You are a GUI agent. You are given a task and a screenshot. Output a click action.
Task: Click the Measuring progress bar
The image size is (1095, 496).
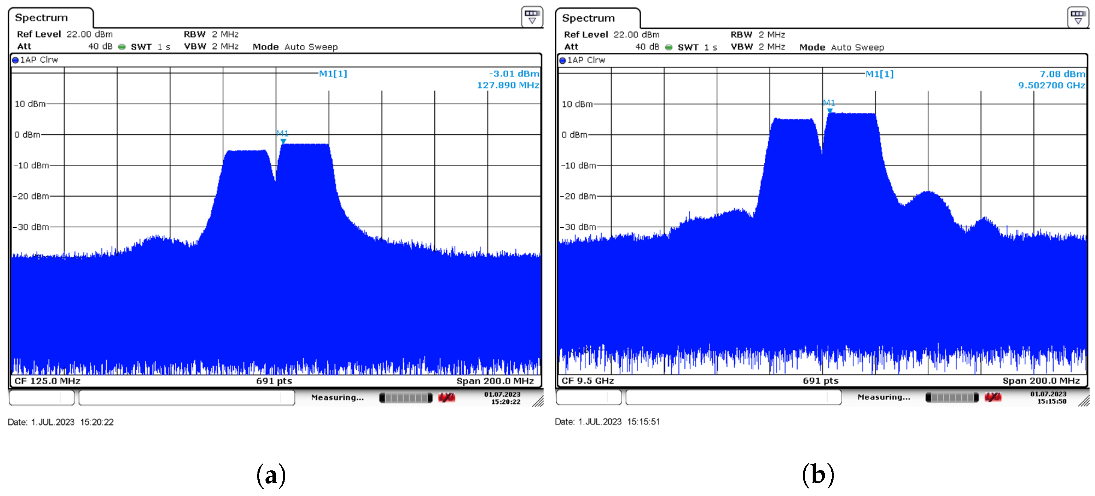(406, 398)
